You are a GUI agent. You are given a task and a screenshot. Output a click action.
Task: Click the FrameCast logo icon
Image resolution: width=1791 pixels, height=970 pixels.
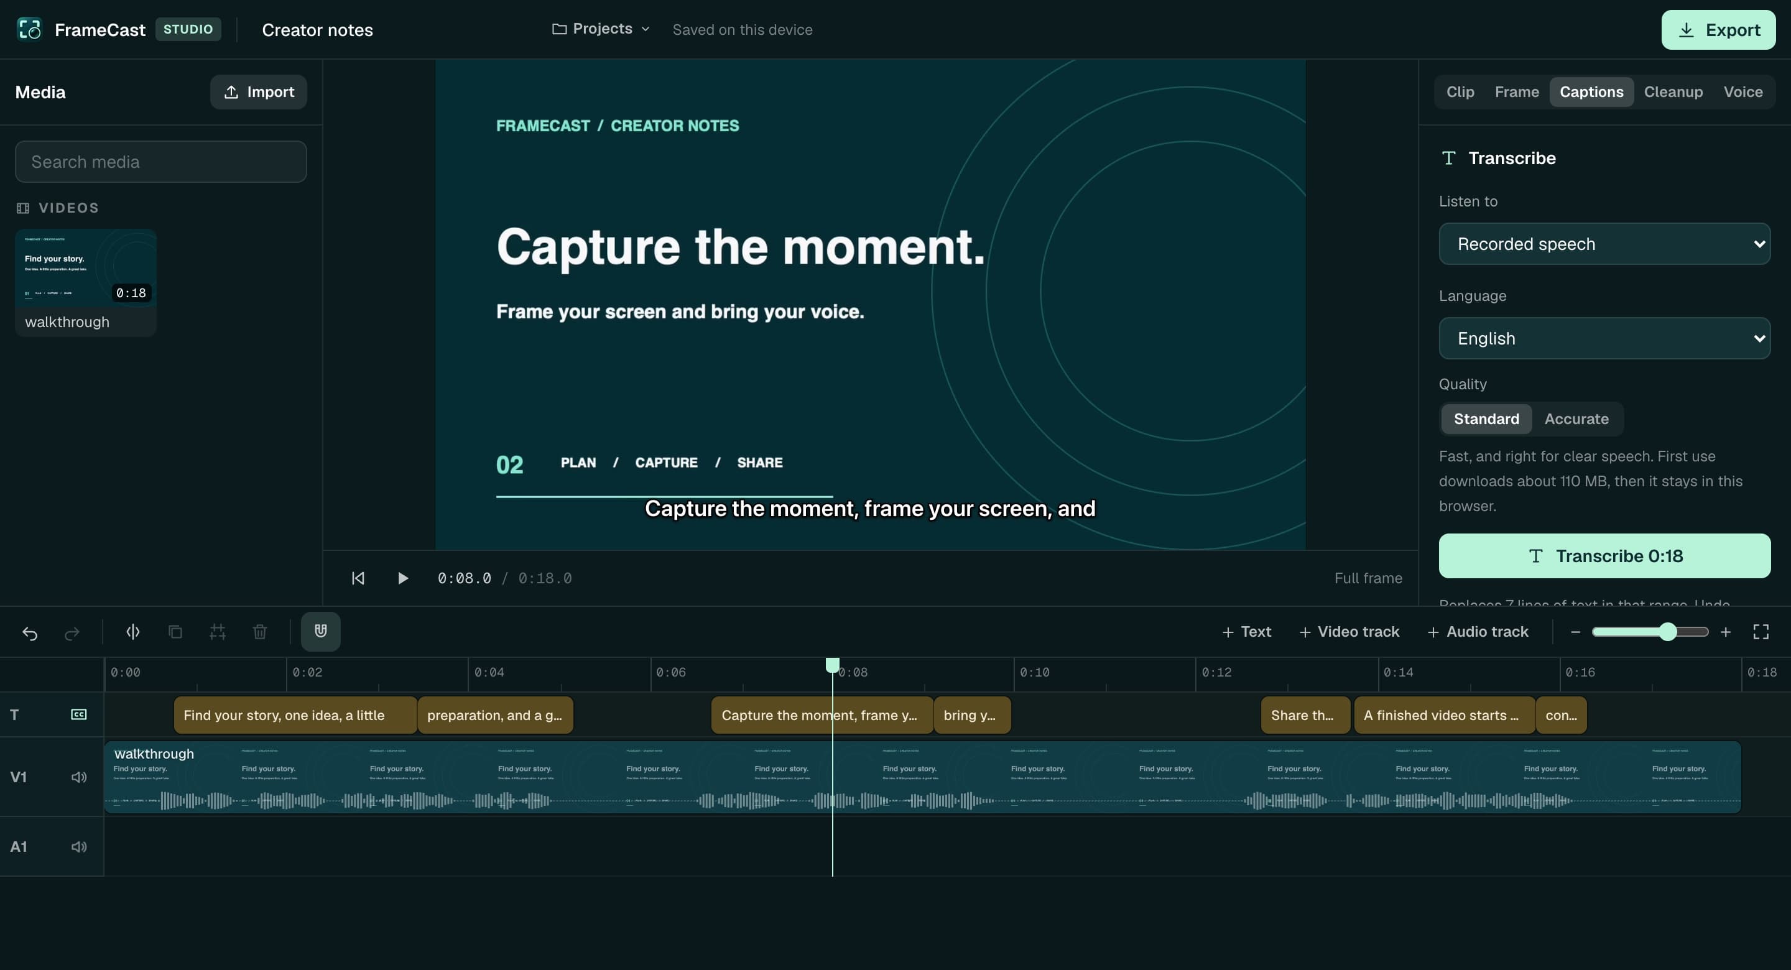[x=29, y=29]
